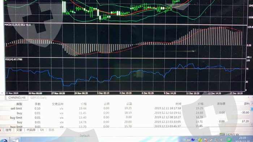Switch to the GBR30 Daily chart tab
The width and height of the screenshot is (253, 142).
pyautogui.click(x=38, y=98)
